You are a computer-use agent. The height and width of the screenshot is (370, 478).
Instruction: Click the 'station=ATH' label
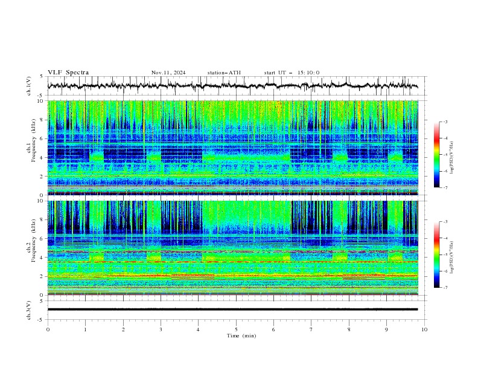point(224,73)
